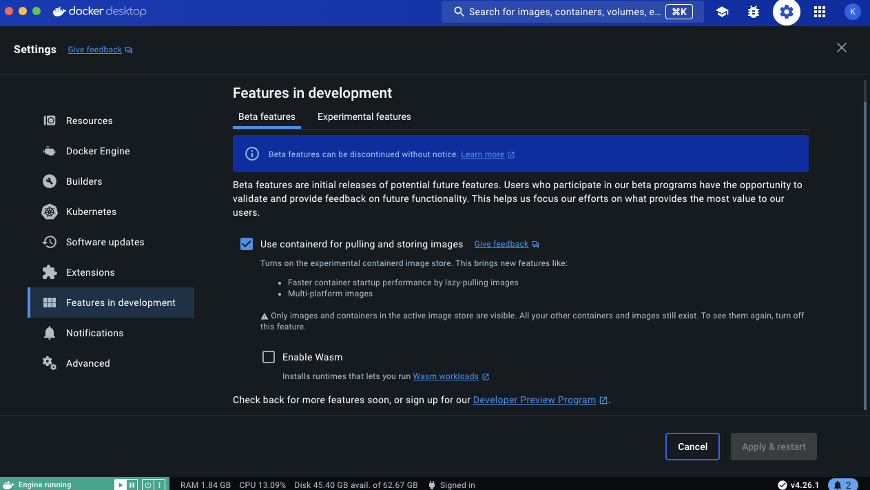Click Give feedback link beside containerd option
870x490 pixels.
(501, 244)
